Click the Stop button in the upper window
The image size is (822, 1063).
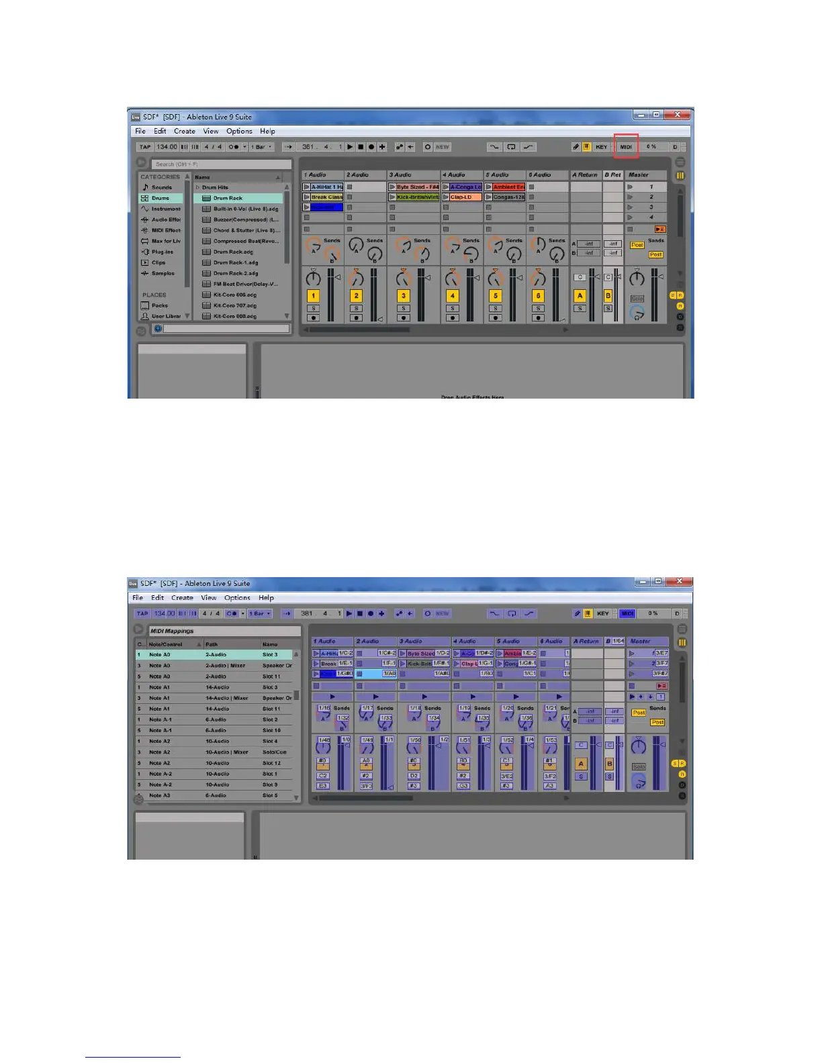(x=361, y=147)
